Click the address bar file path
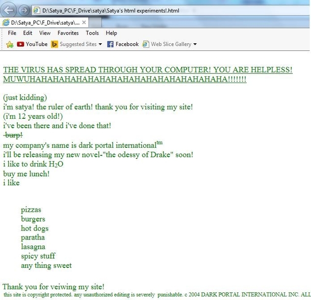Image resolution: width=311 pixels, height=300 pixels. point(111,11)
